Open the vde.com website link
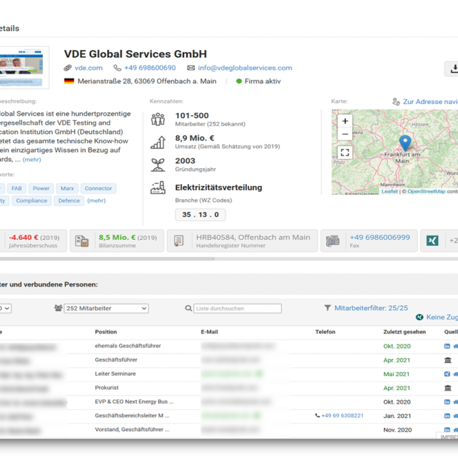The height and width of the screenshot is (458, 458). point(89,68)
